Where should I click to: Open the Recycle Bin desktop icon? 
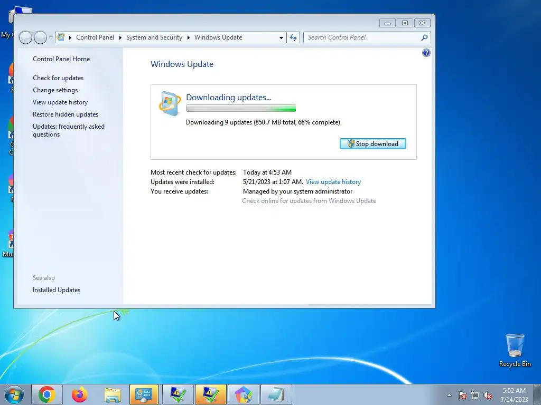(515, 350)
